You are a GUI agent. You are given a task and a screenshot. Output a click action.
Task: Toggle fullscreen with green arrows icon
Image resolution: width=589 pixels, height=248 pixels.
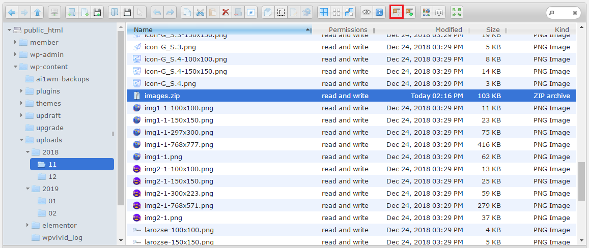pyautogui.click(x=457, y=12)
